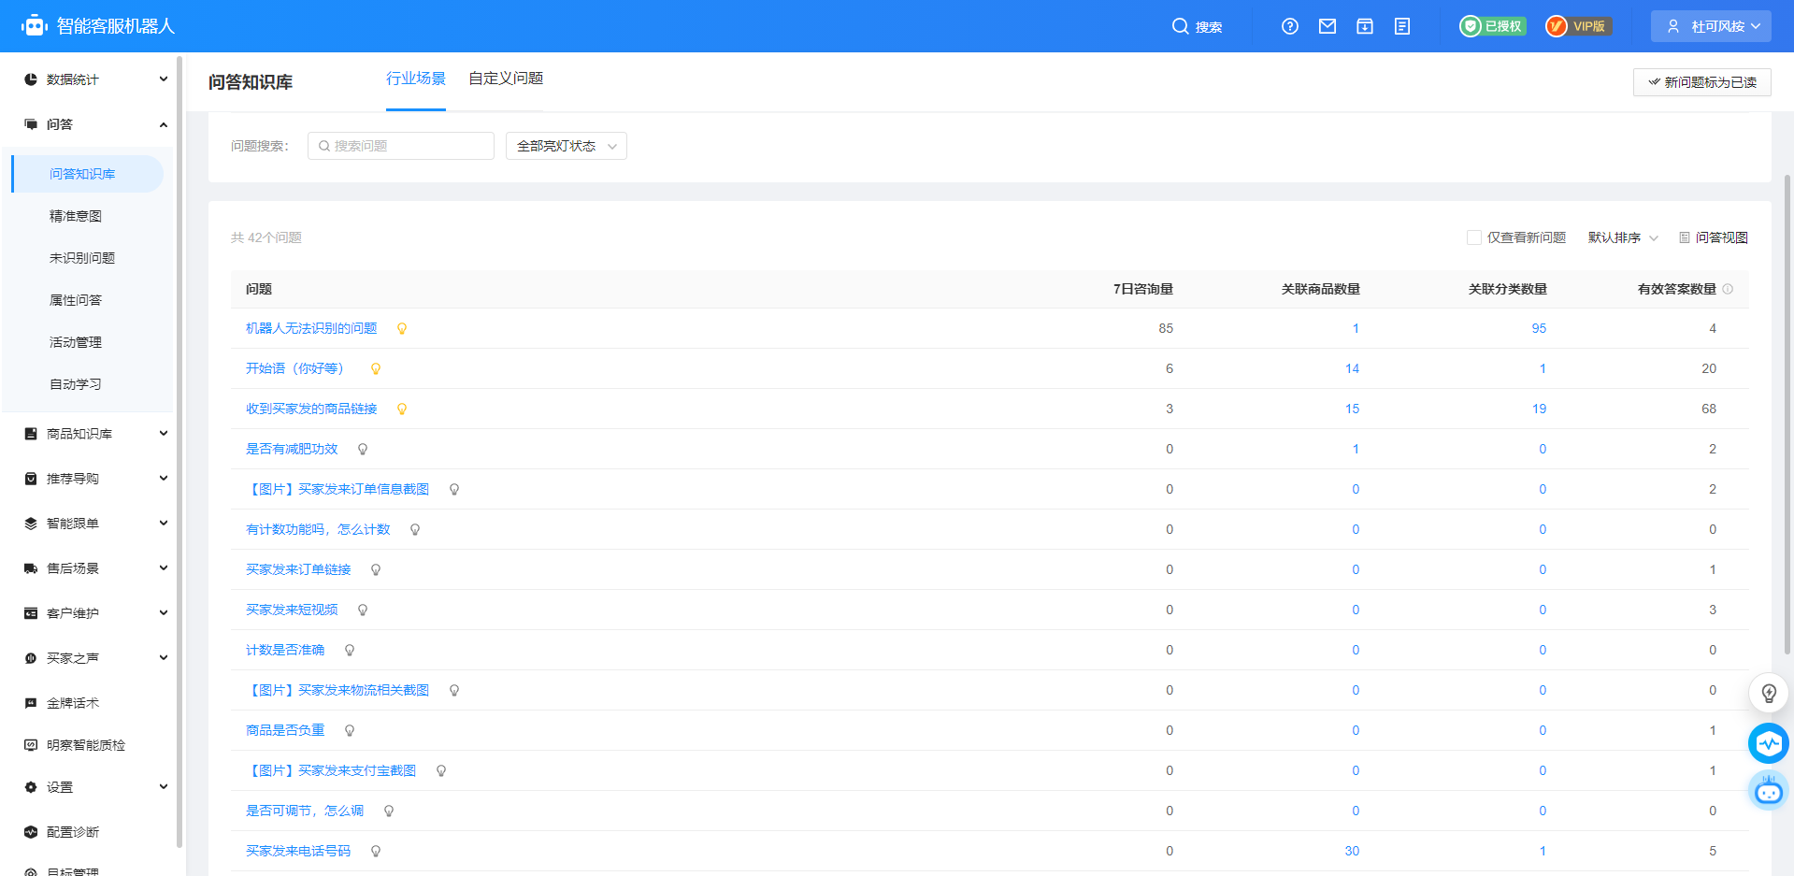The height and width of the screenshot is (876, 1794).
Task: Switch to the 自定义问题 tab
Action: click(x=506, y=79)
